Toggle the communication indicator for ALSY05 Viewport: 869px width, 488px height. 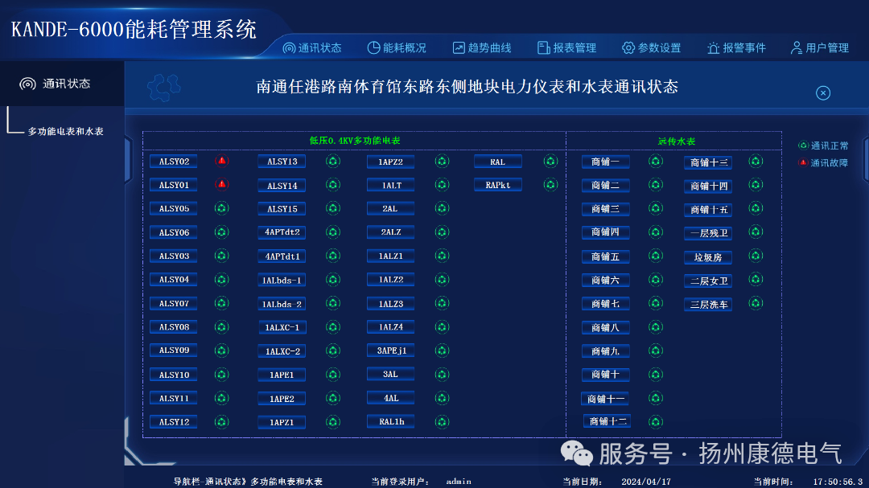click(x=221, y=208)
